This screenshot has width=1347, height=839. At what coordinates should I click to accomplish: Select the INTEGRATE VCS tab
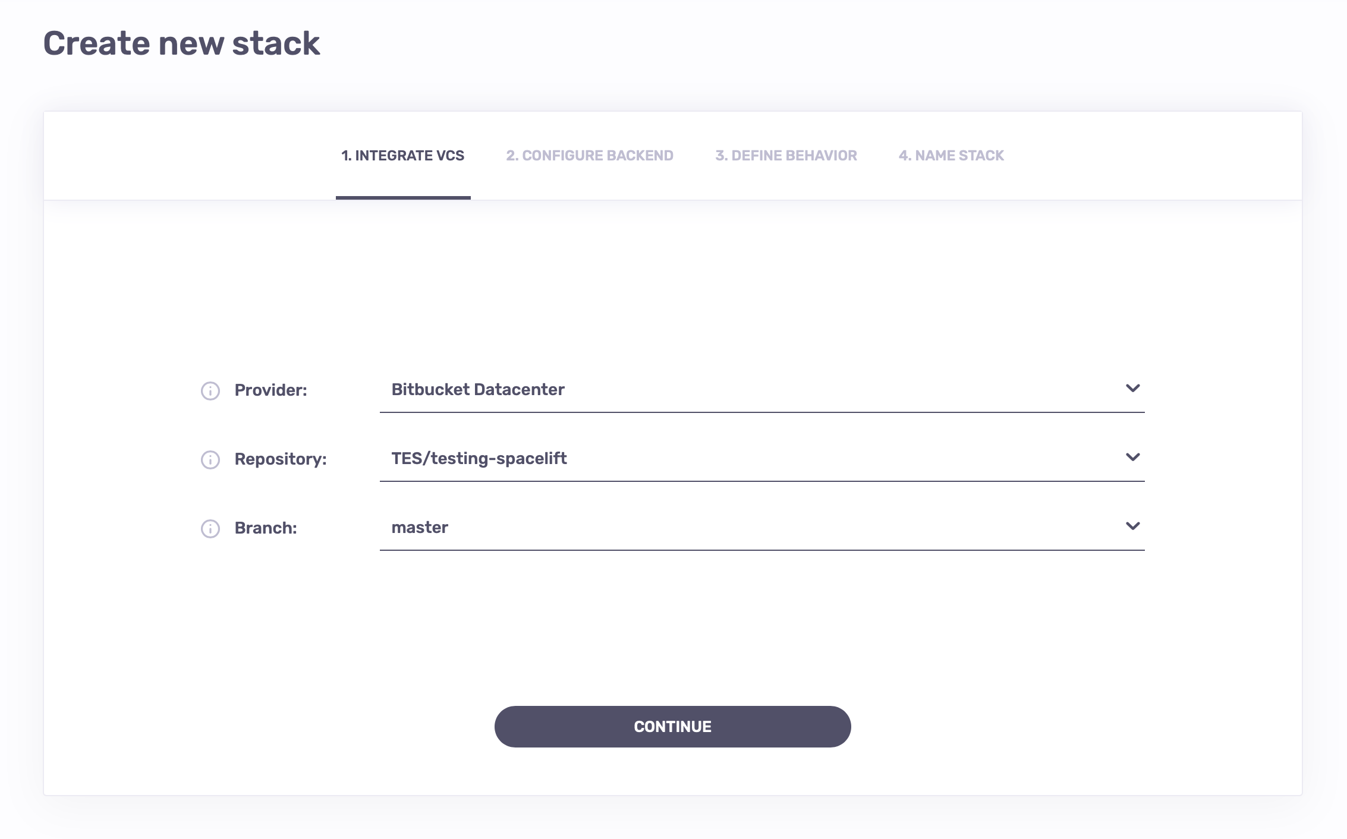pos(403,155)
